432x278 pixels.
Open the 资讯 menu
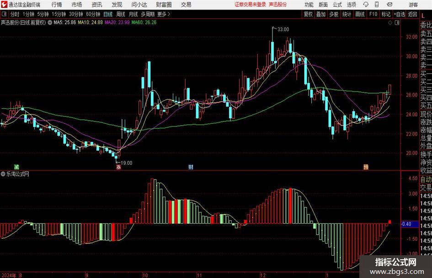point(97,5)
